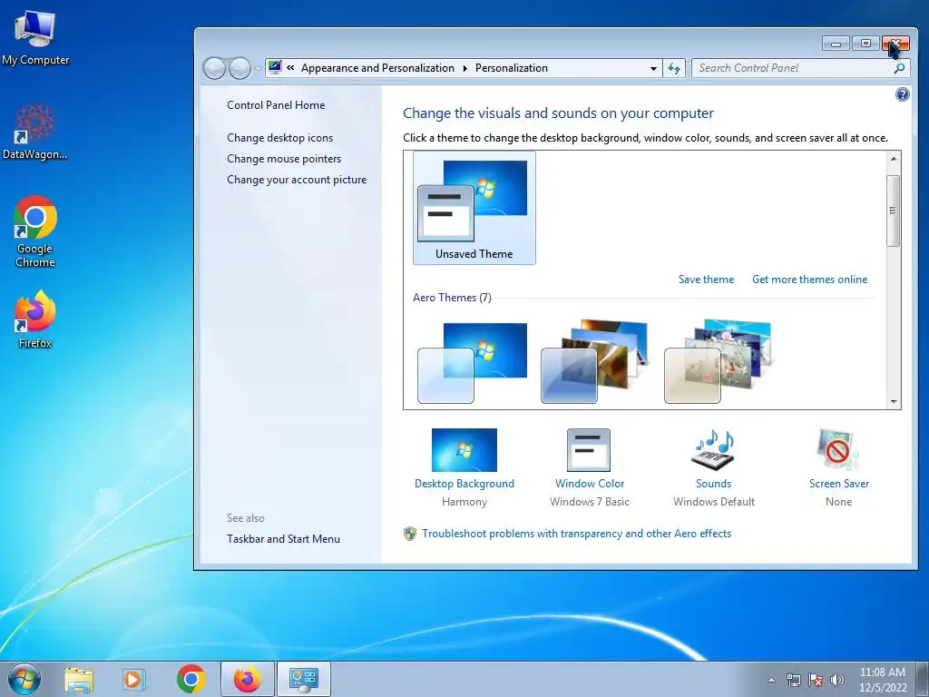The height and width of the screenshot is (697, 929).
Task: Open the Window Color icon
Action: (x=588, y=450)
